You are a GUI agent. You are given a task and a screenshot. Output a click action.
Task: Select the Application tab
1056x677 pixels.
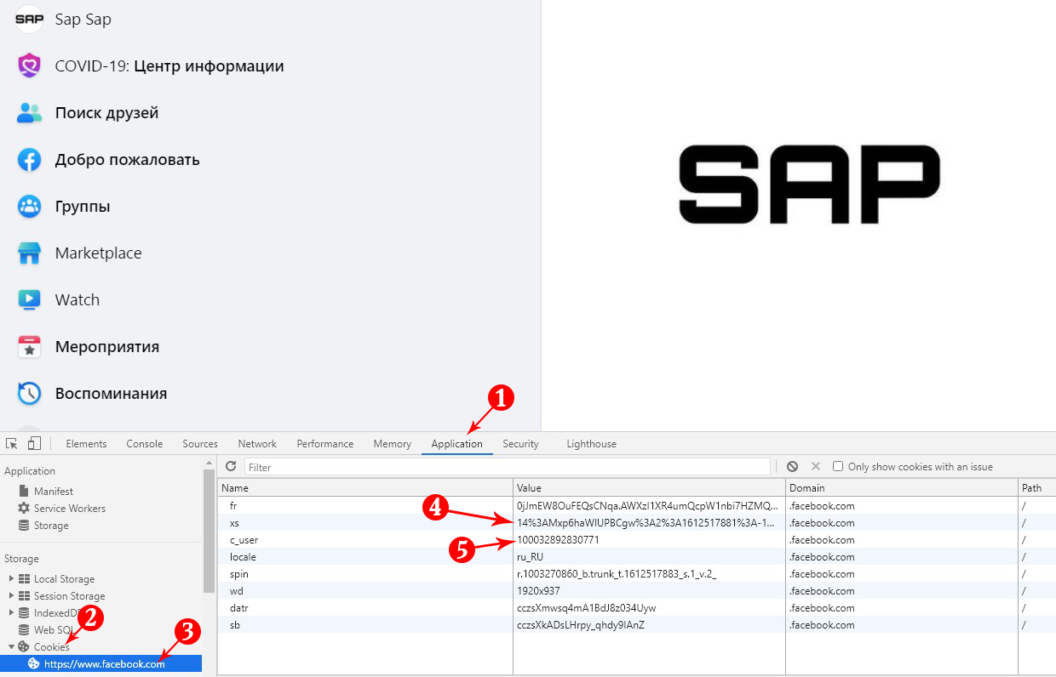click(456, 443)
